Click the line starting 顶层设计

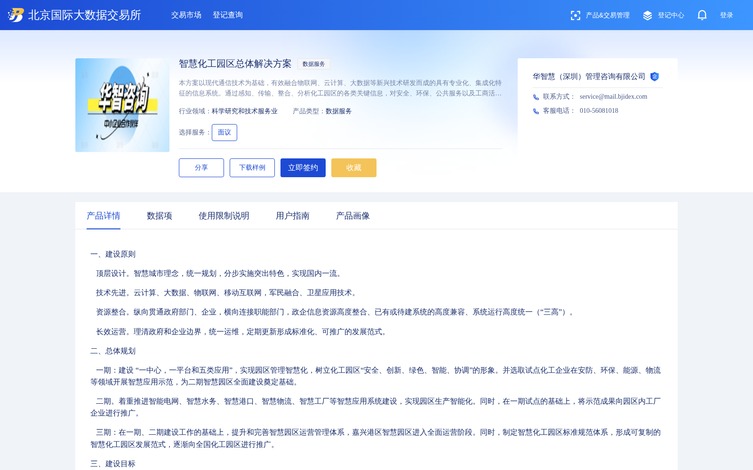coord(220,274)
